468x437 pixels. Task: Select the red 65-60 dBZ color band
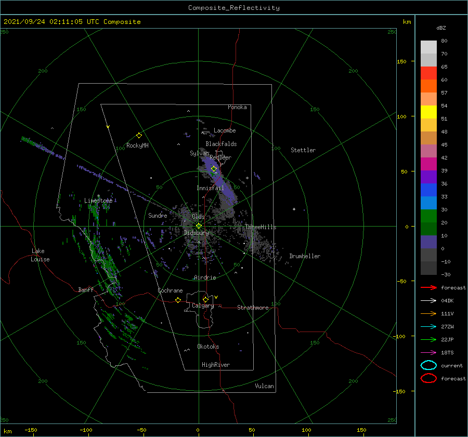[x=428, y=73]
